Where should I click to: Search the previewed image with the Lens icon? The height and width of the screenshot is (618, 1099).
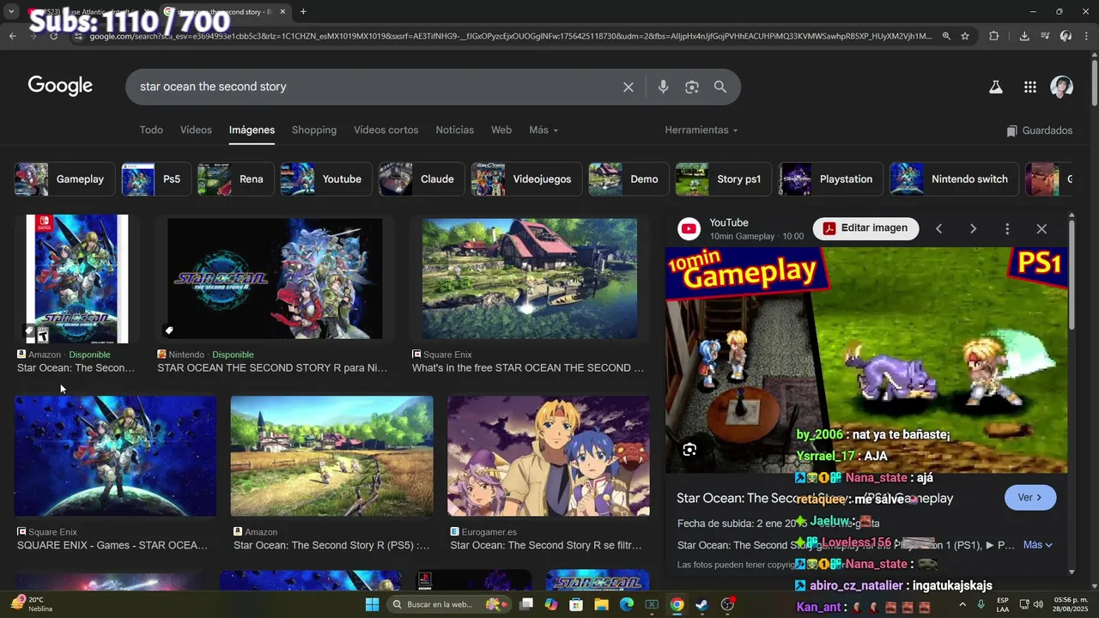click(689, 450)
